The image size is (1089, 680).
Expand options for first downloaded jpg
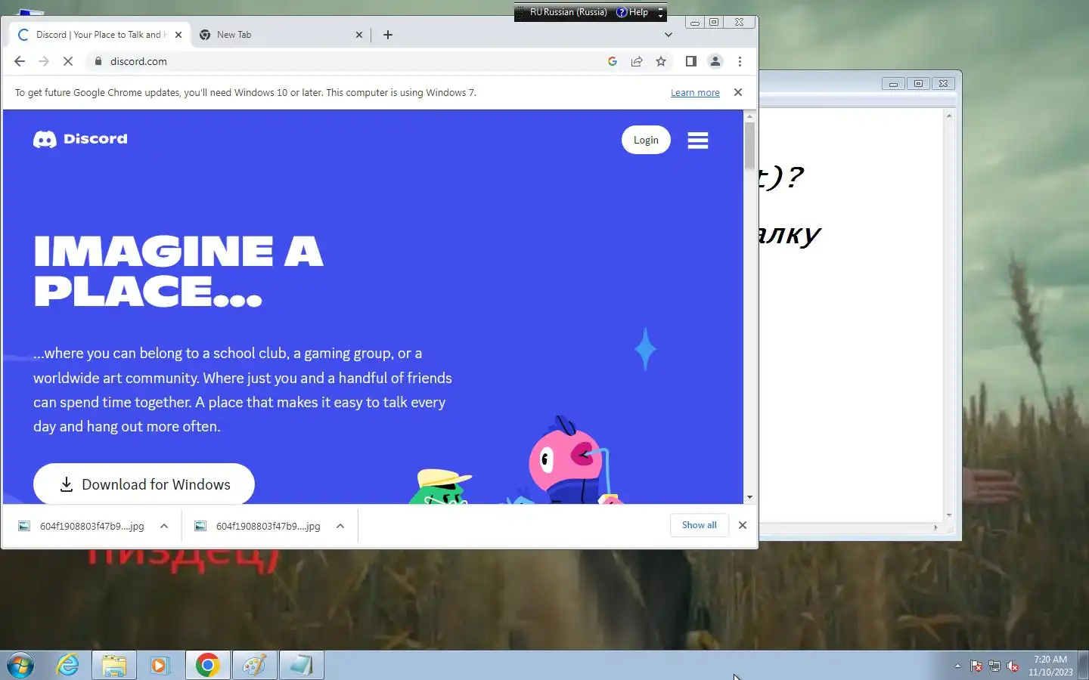[x=164, y=526]
